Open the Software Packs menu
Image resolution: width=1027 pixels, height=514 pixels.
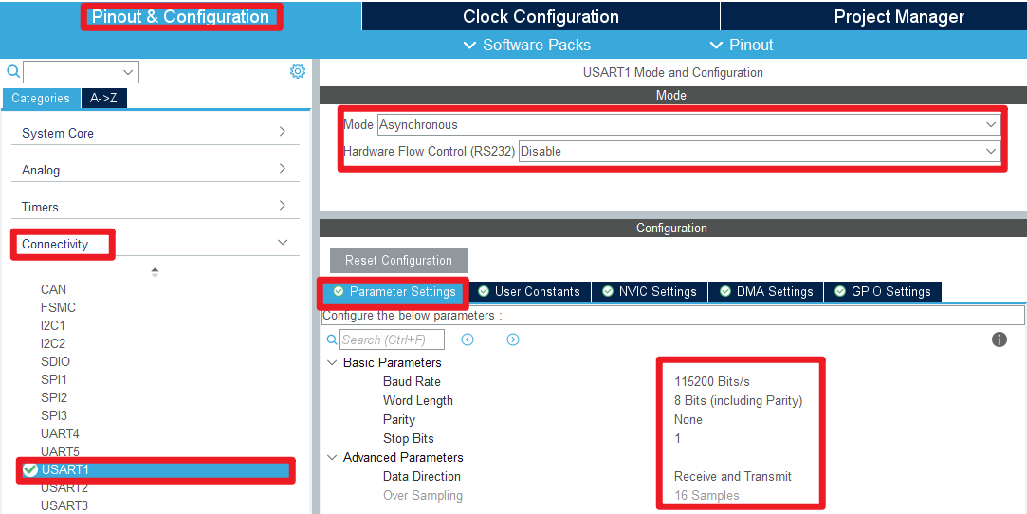(526, 45)
